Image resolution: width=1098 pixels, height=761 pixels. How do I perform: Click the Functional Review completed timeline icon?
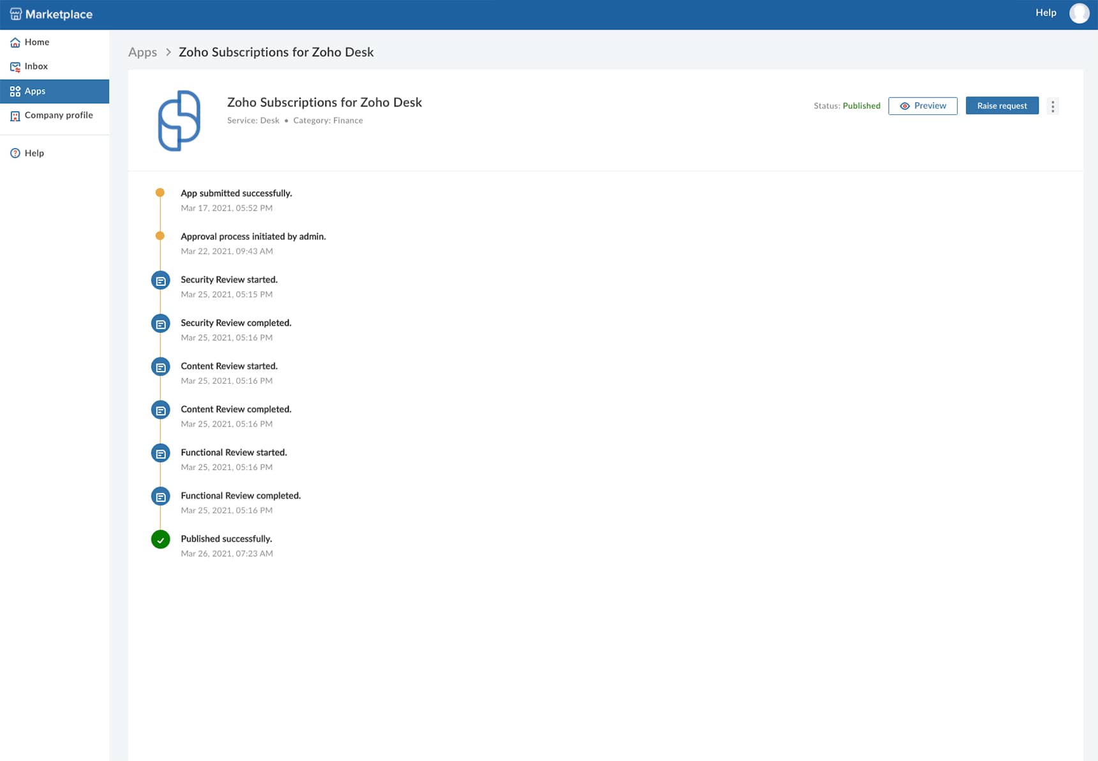click(x=161, y=497)
